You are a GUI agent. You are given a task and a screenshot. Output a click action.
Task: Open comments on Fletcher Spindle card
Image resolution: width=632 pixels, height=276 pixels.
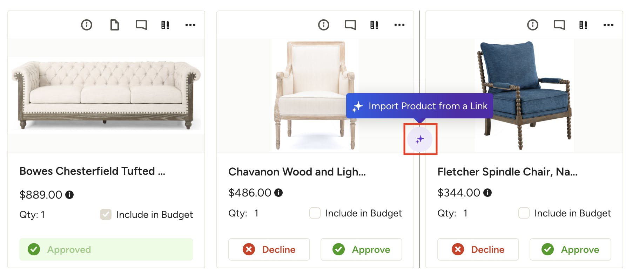click(x=559, y=25)
